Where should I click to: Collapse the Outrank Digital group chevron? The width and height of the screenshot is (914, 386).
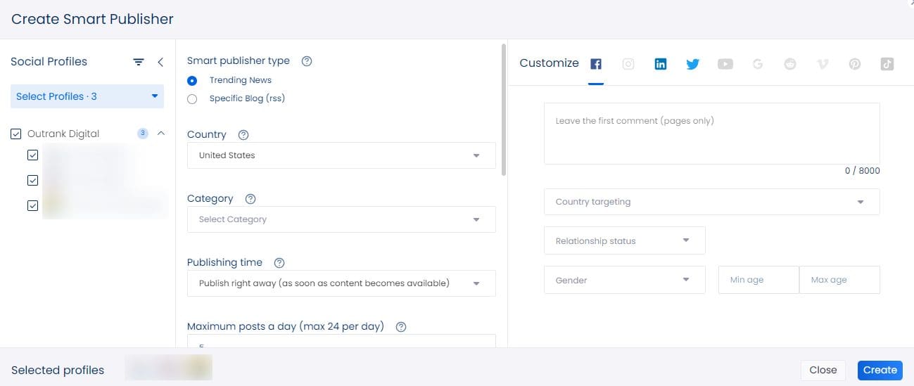[160, 133]
